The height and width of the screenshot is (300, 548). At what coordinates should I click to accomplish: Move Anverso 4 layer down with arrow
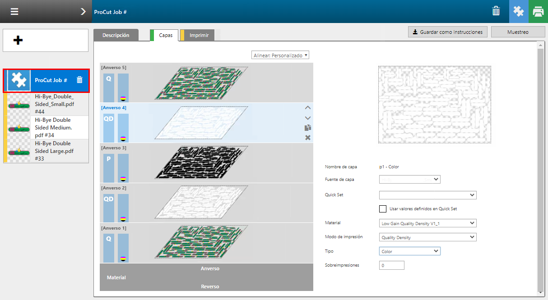pos(308,118)
